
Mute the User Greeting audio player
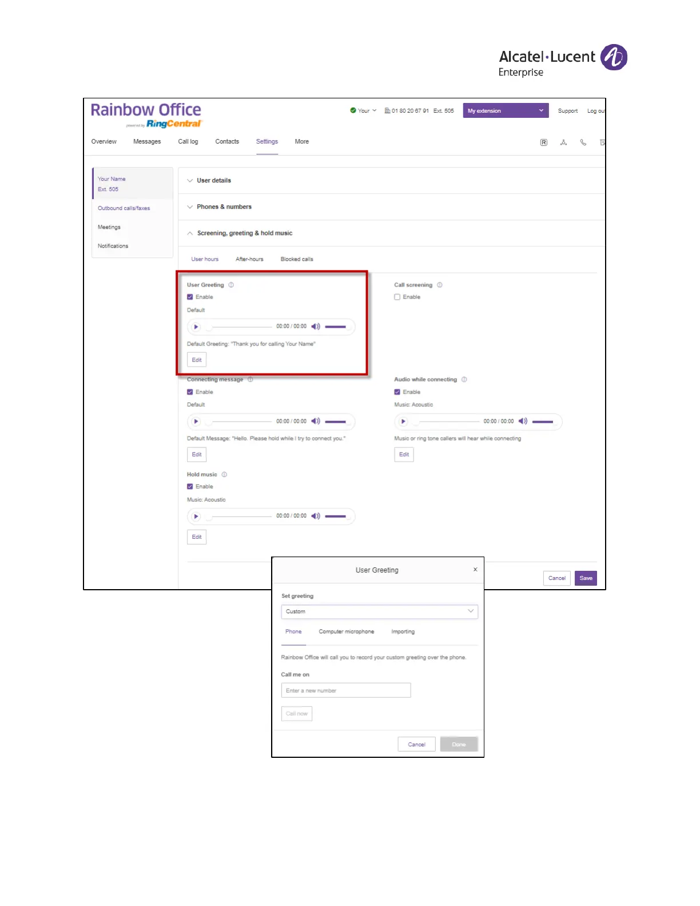click(316, 327)
